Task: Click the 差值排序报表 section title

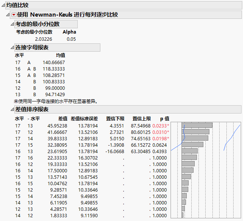Action: 32,109
